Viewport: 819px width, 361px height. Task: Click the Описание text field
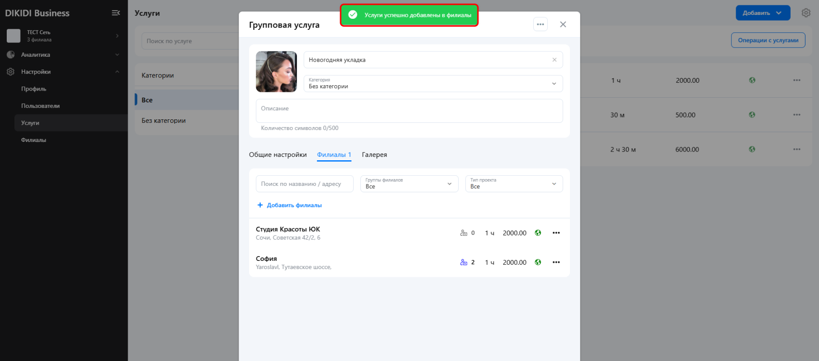409,111
